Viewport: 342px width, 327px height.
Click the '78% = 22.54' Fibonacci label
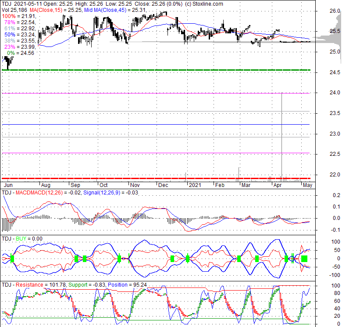tap(20, 22)
